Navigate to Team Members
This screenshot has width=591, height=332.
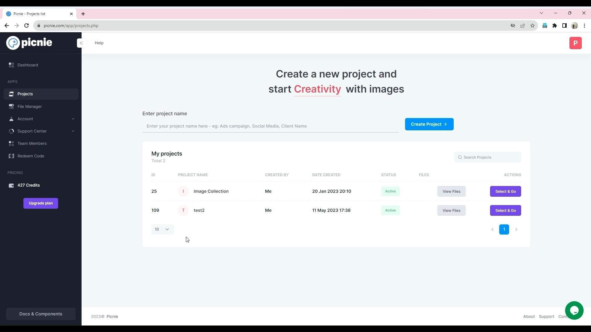[32, 143]
